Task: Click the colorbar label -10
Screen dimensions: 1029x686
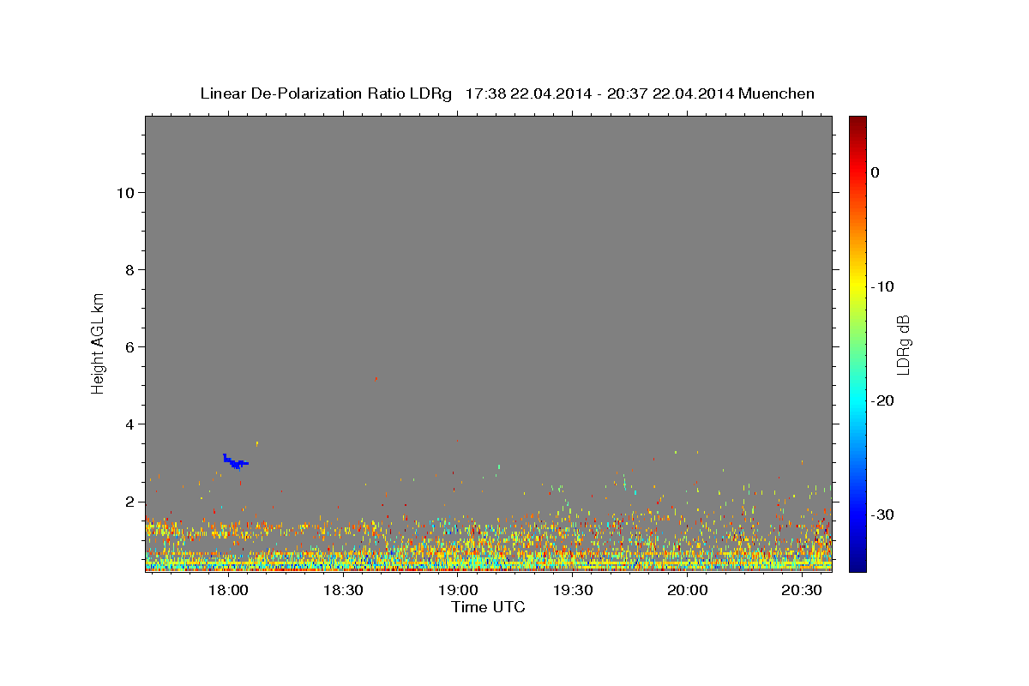Action: 882,286
